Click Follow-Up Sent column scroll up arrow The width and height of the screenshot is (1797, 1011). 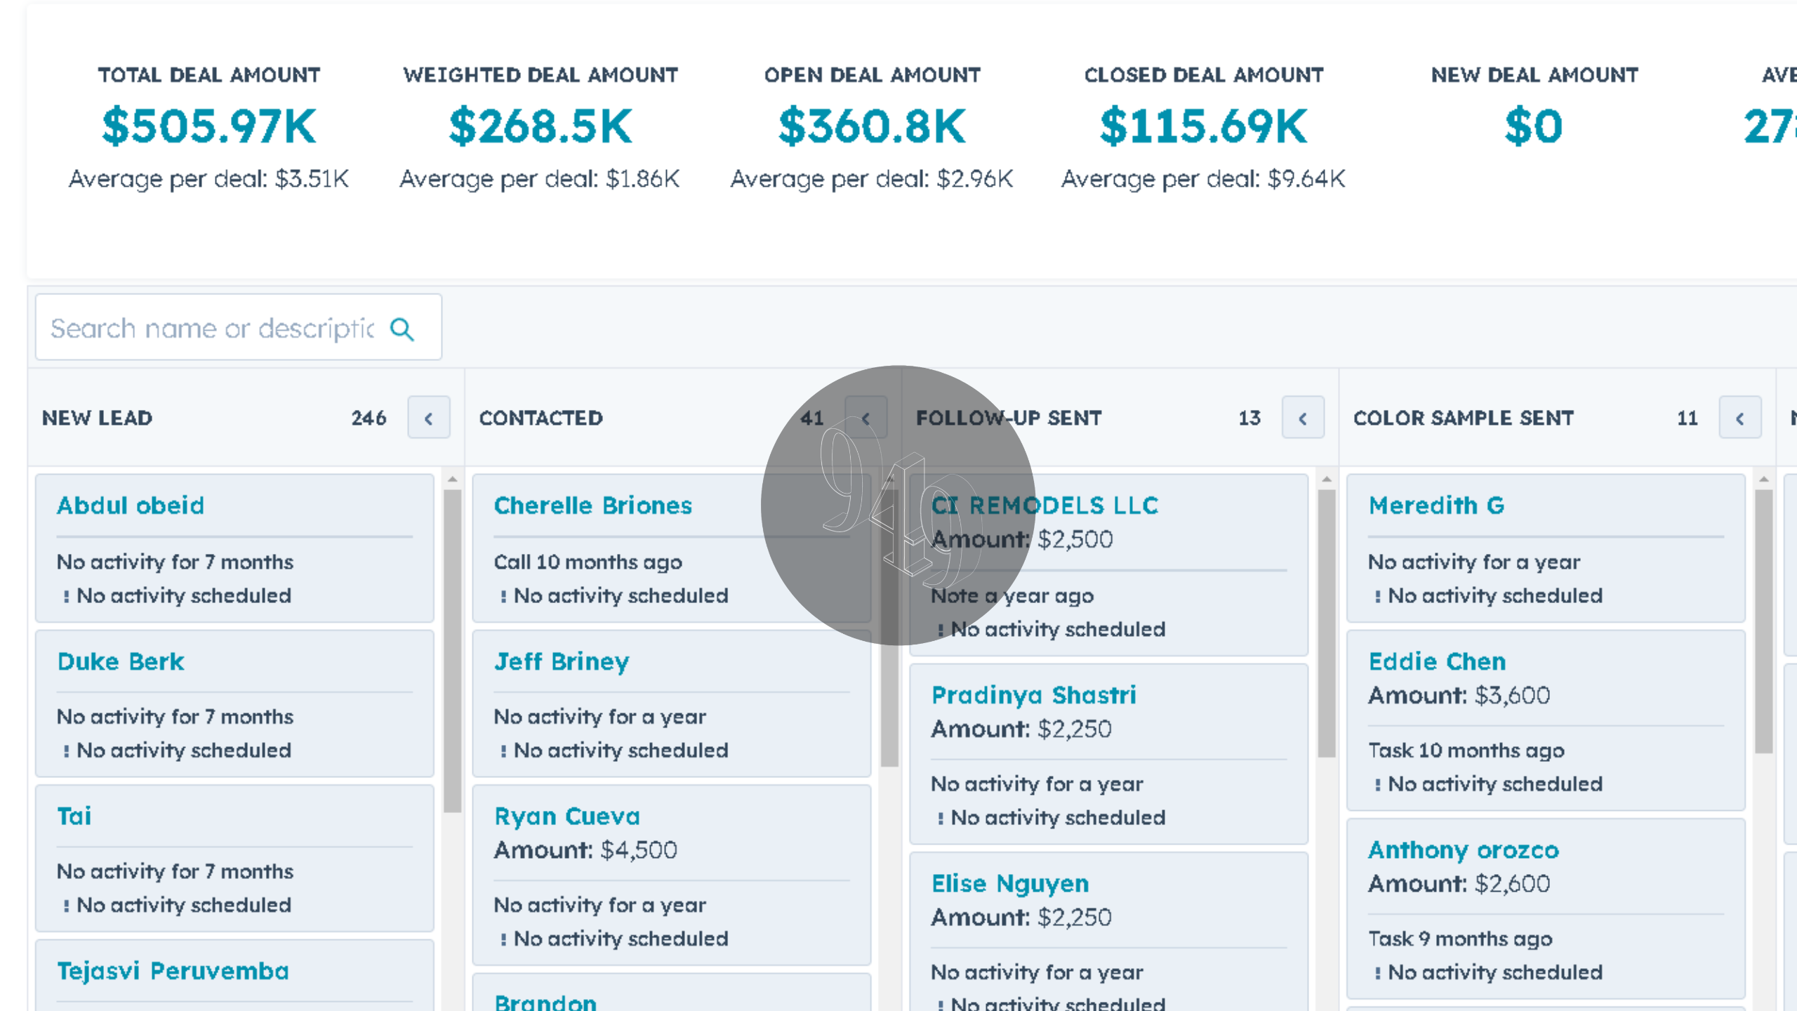pyautogui.click(x=1327, y=480)
